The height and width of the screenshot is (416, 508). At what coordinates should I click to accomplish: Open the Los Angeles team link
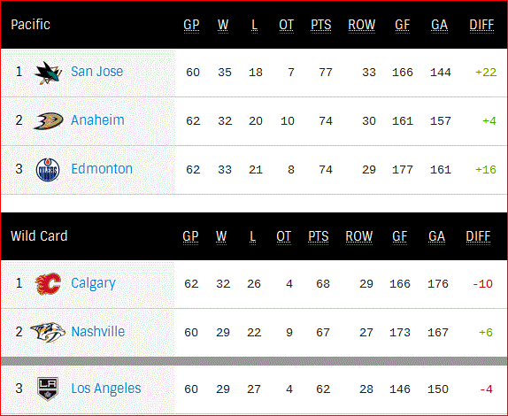coord(106,389)
